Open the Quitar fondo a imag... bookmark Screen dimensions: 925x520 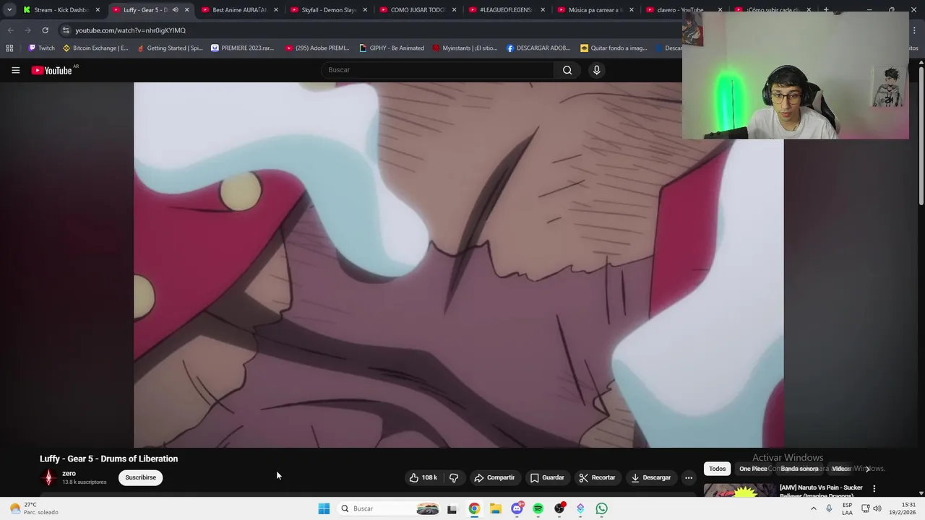pyautogui.click(x=614, y=48)
